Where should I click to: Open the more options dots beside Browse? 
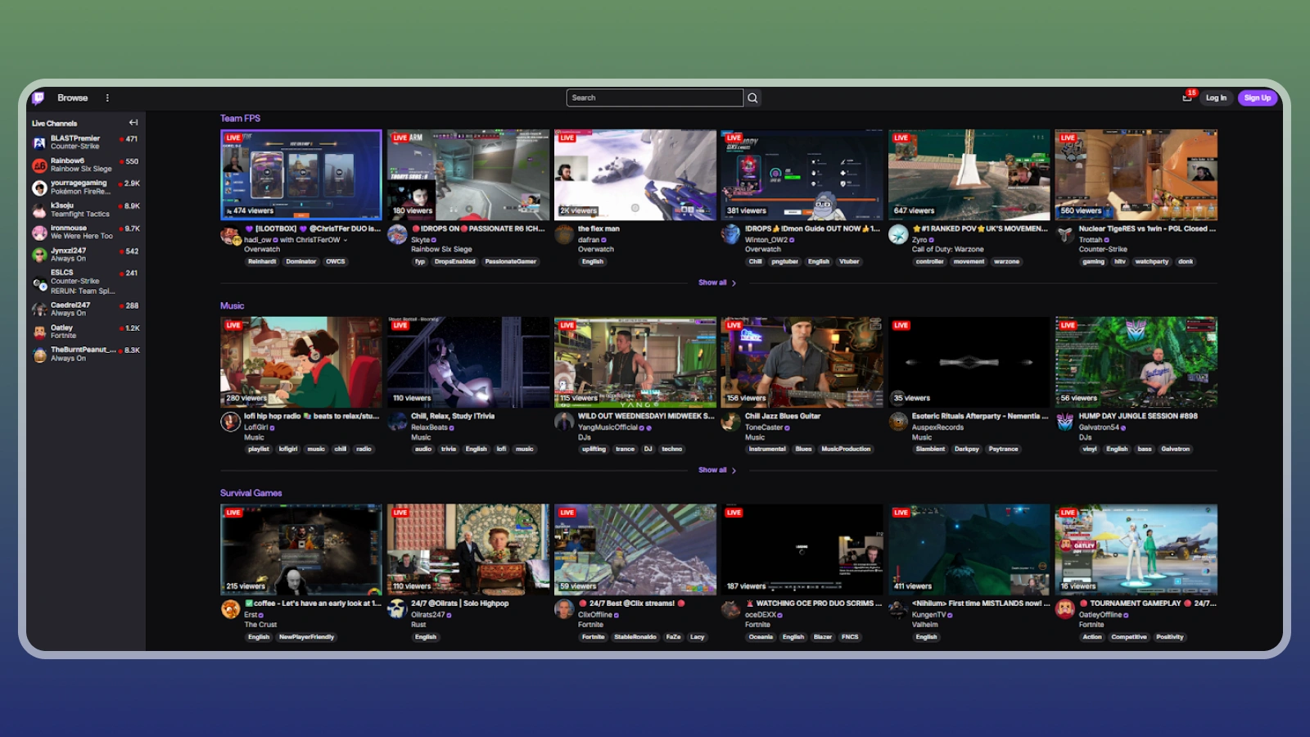107,98
